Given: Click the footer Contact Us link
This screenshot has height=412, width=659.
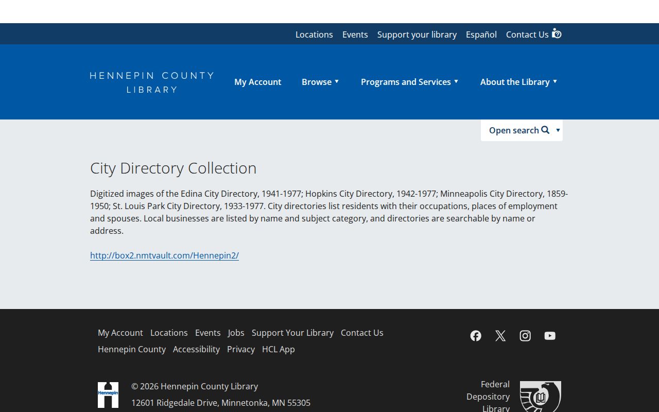Looking at the screenshot, I should click(362, 333).
